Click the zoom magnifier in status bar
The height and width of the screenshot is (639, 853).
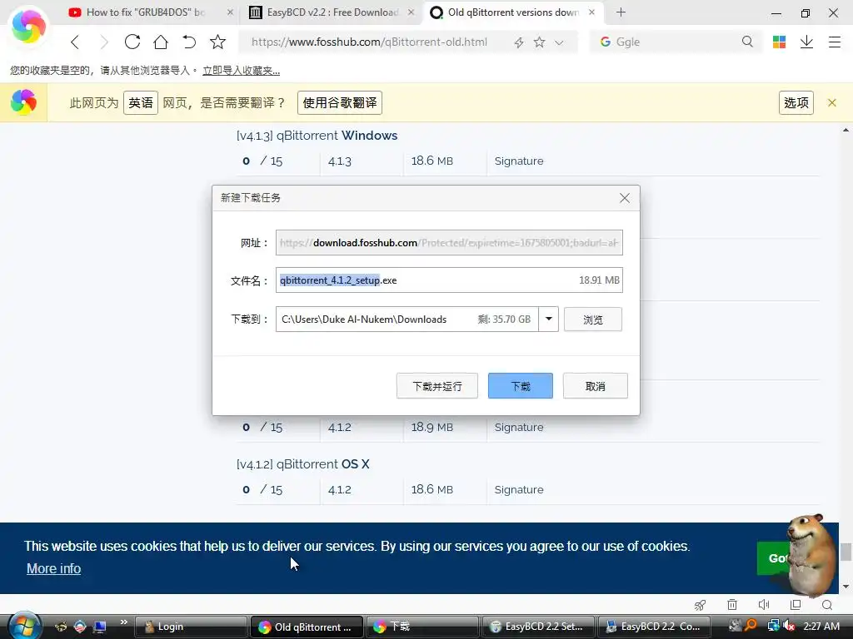pyautogui.click(x=827, y=605)
